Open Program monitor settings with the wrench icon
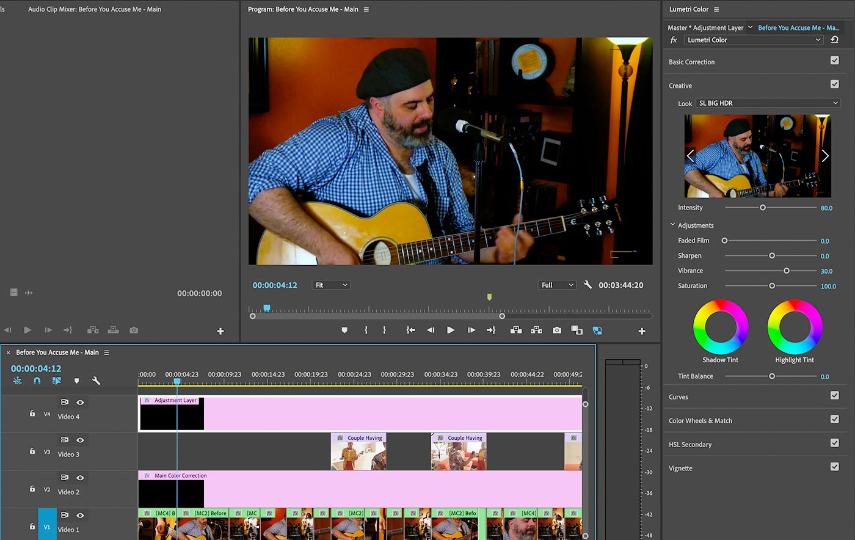The image size is (855, 540). (588, 285)
